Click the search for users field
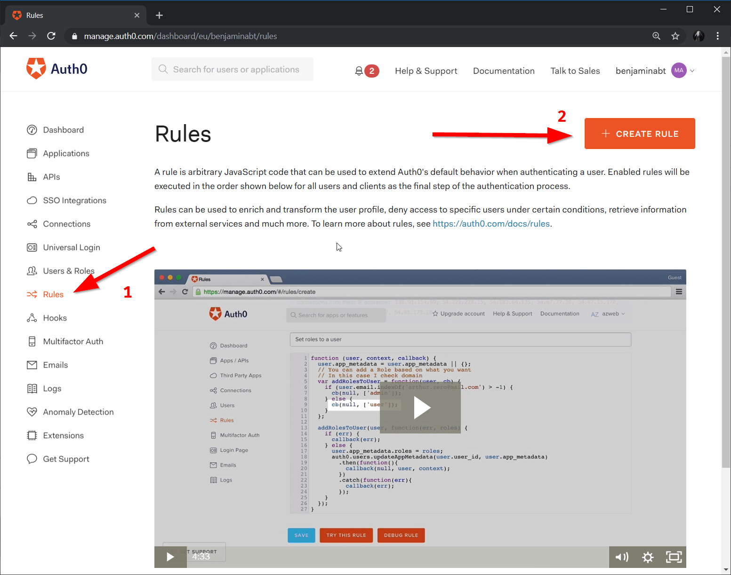Viewport: 731px width, 575px height. (x=232, y=69)
